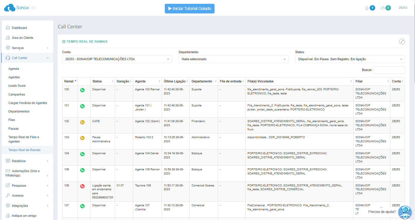The image size is (415, 220).
Task: Open Indique um amigo link
Action: [x=24, y=216]
